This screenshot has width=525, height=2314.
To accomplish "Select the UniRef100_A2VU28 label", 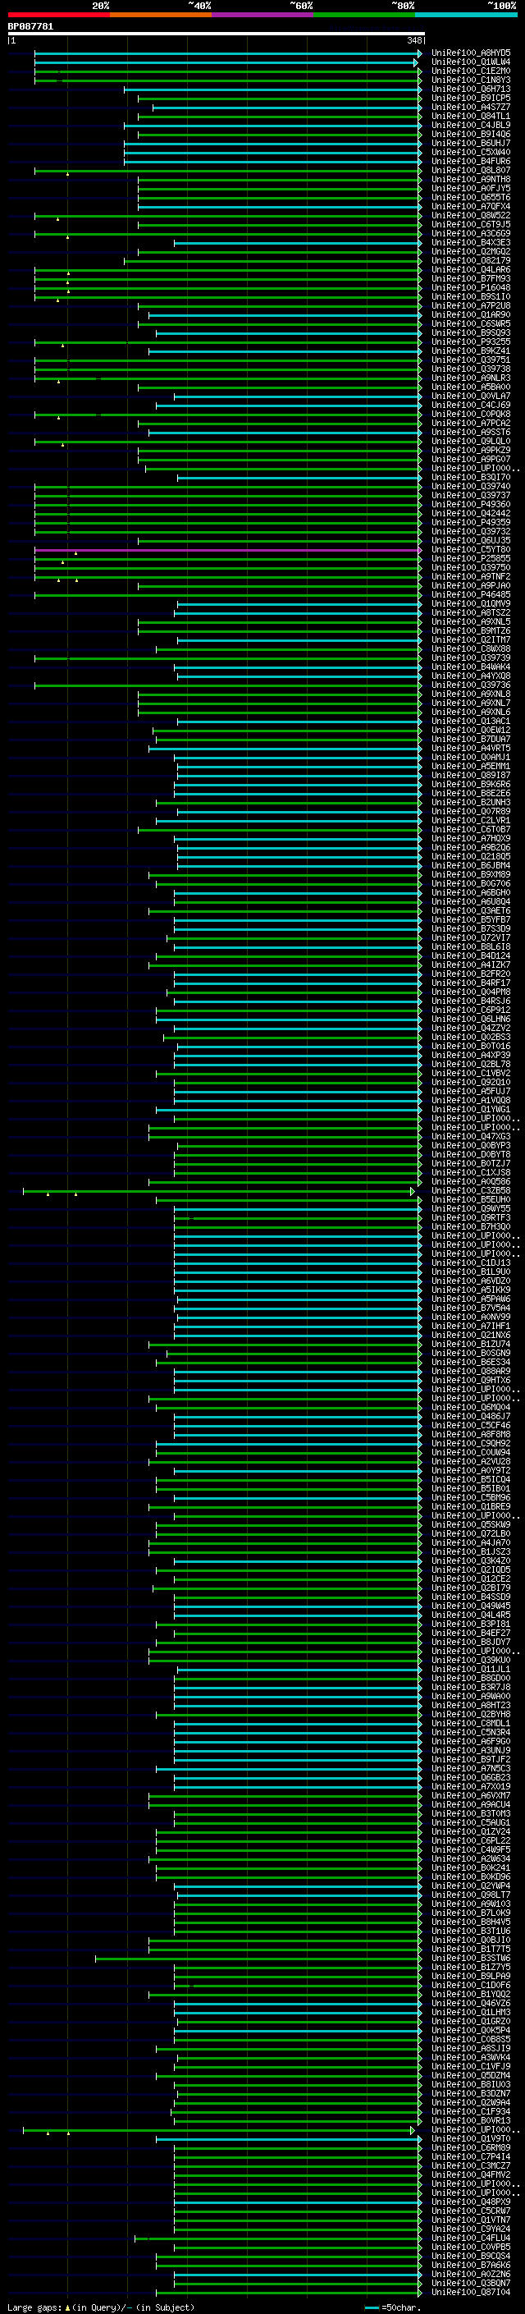I will click(471, 1461).
